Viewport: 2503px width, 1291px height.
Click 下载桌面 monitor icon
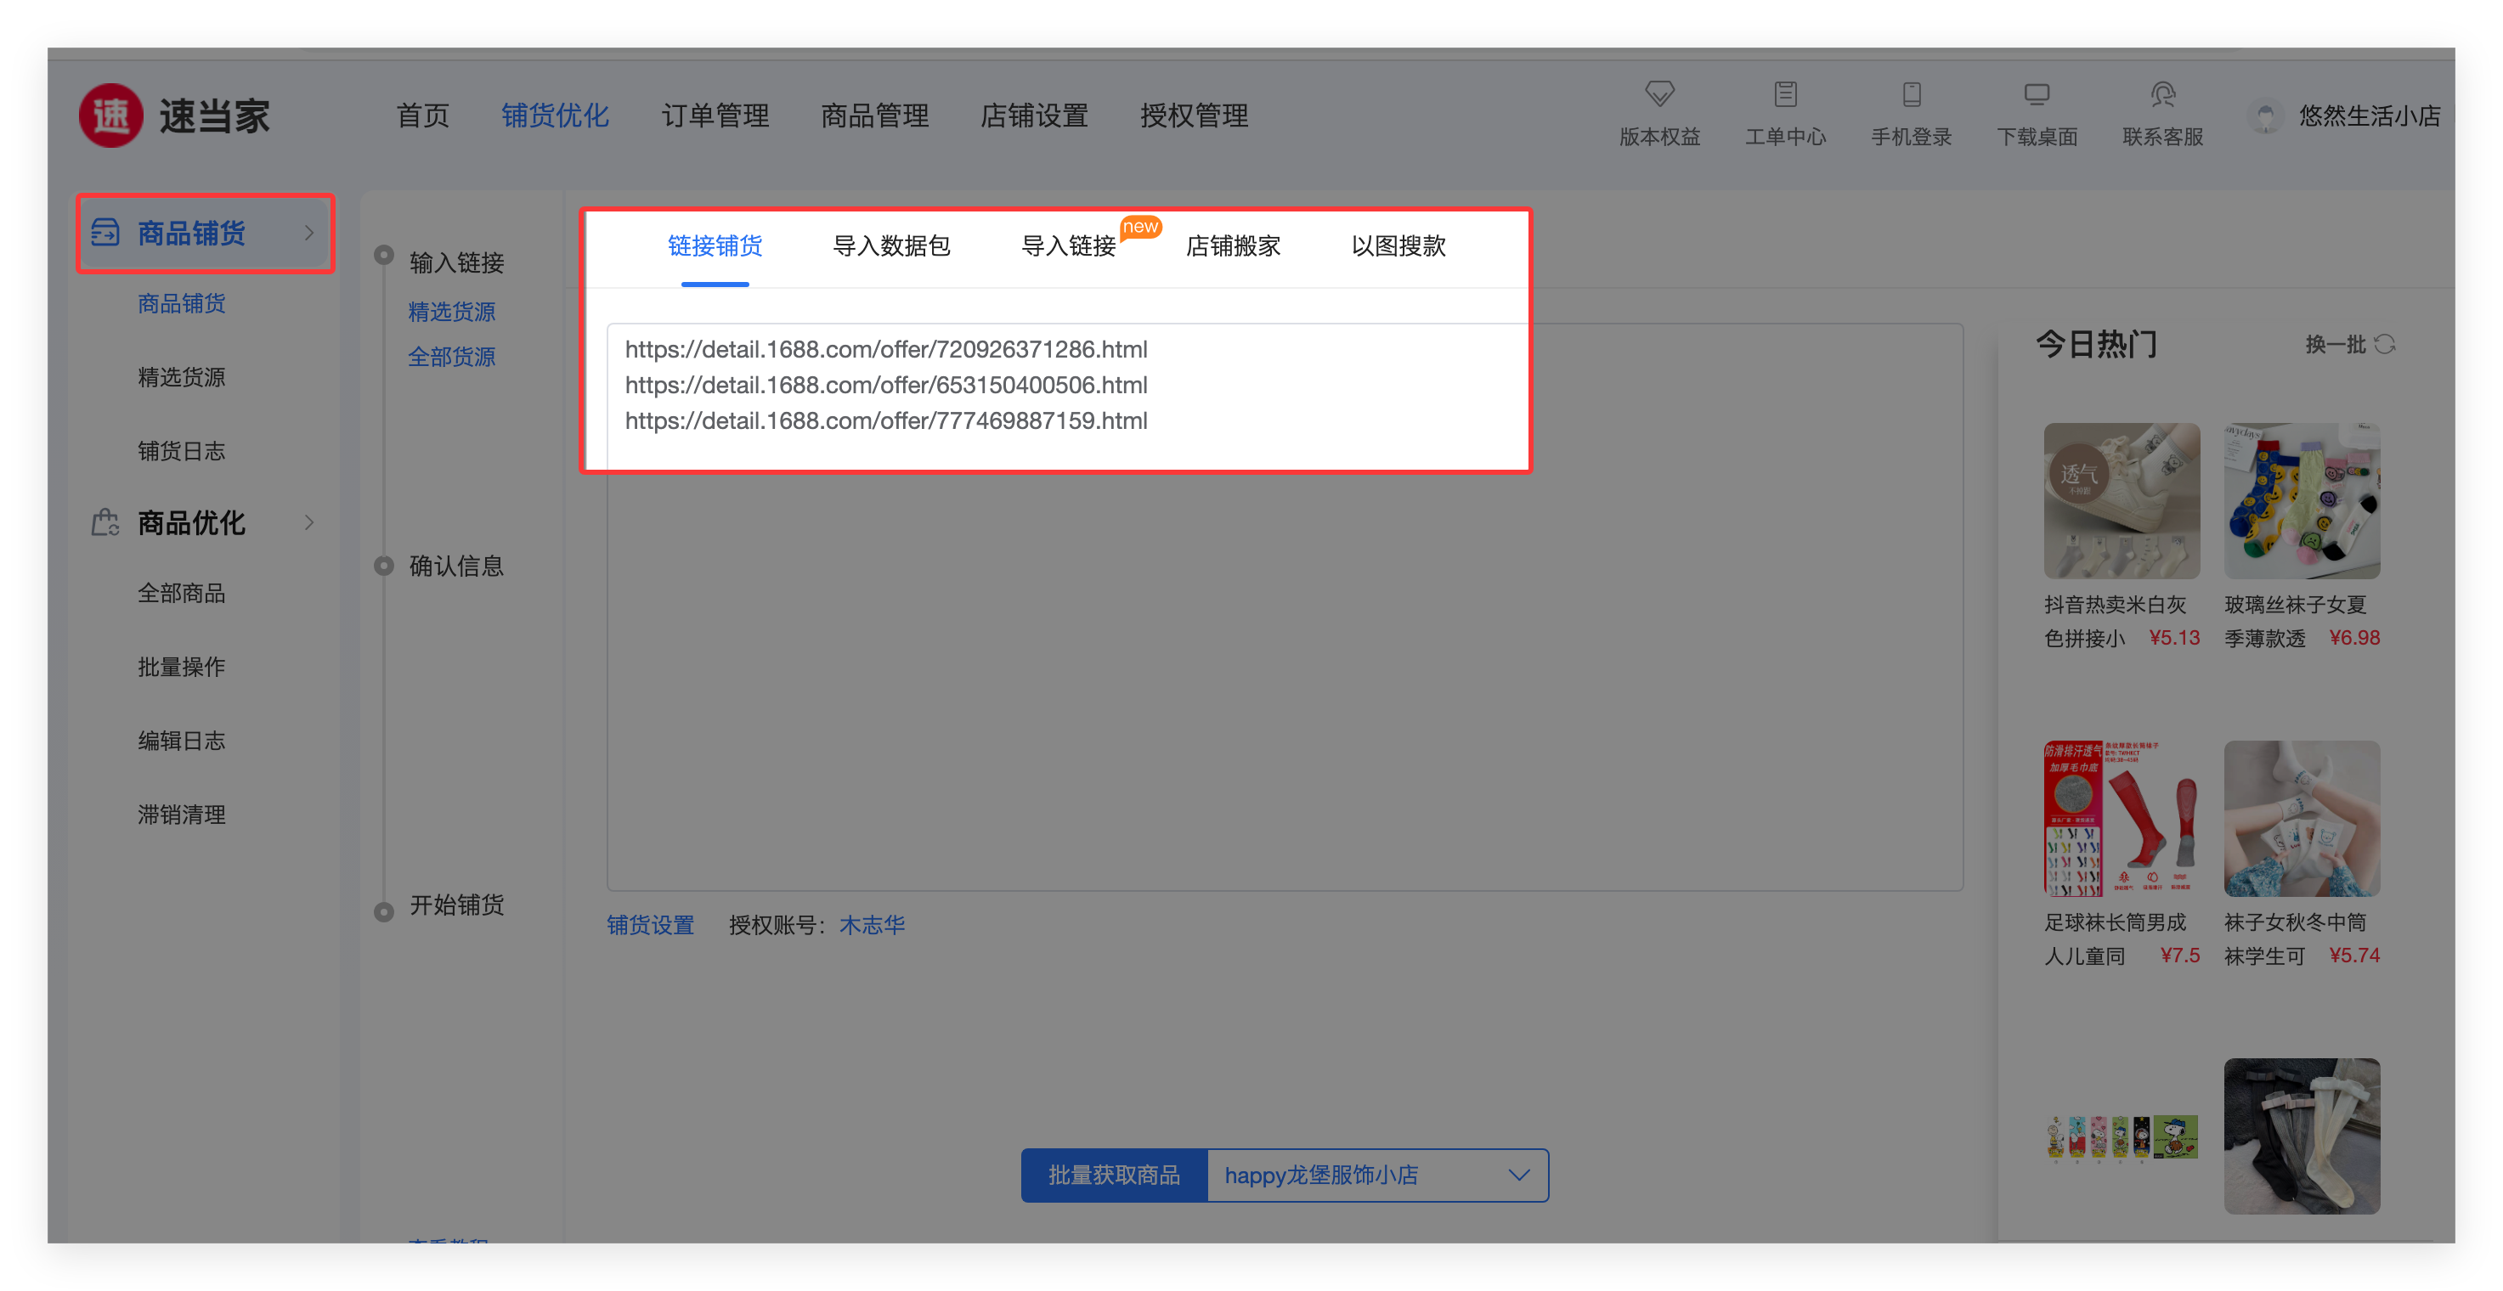tap(2037, 94)
